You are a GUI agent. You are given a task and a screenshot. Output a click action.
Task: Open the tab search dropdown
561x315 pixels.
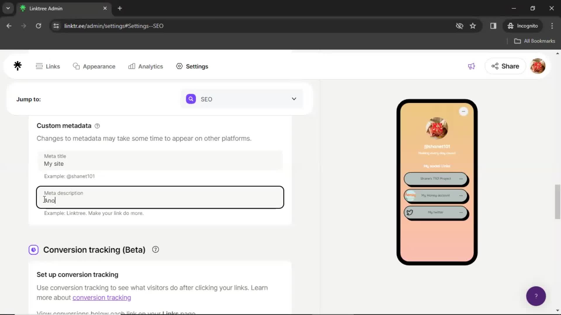tap(8, 8)
